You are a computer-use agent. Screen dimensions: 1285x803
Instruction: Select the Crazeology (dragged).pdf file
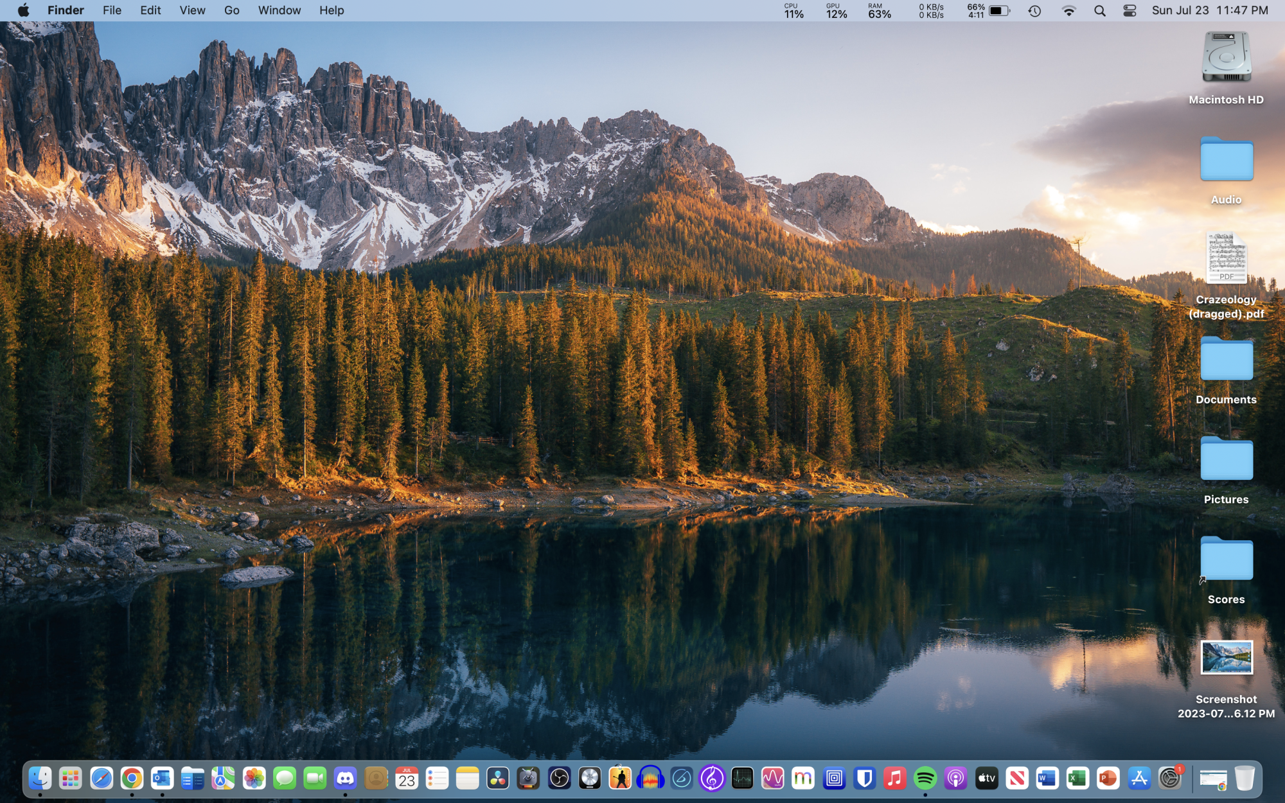coord(1226,258)
